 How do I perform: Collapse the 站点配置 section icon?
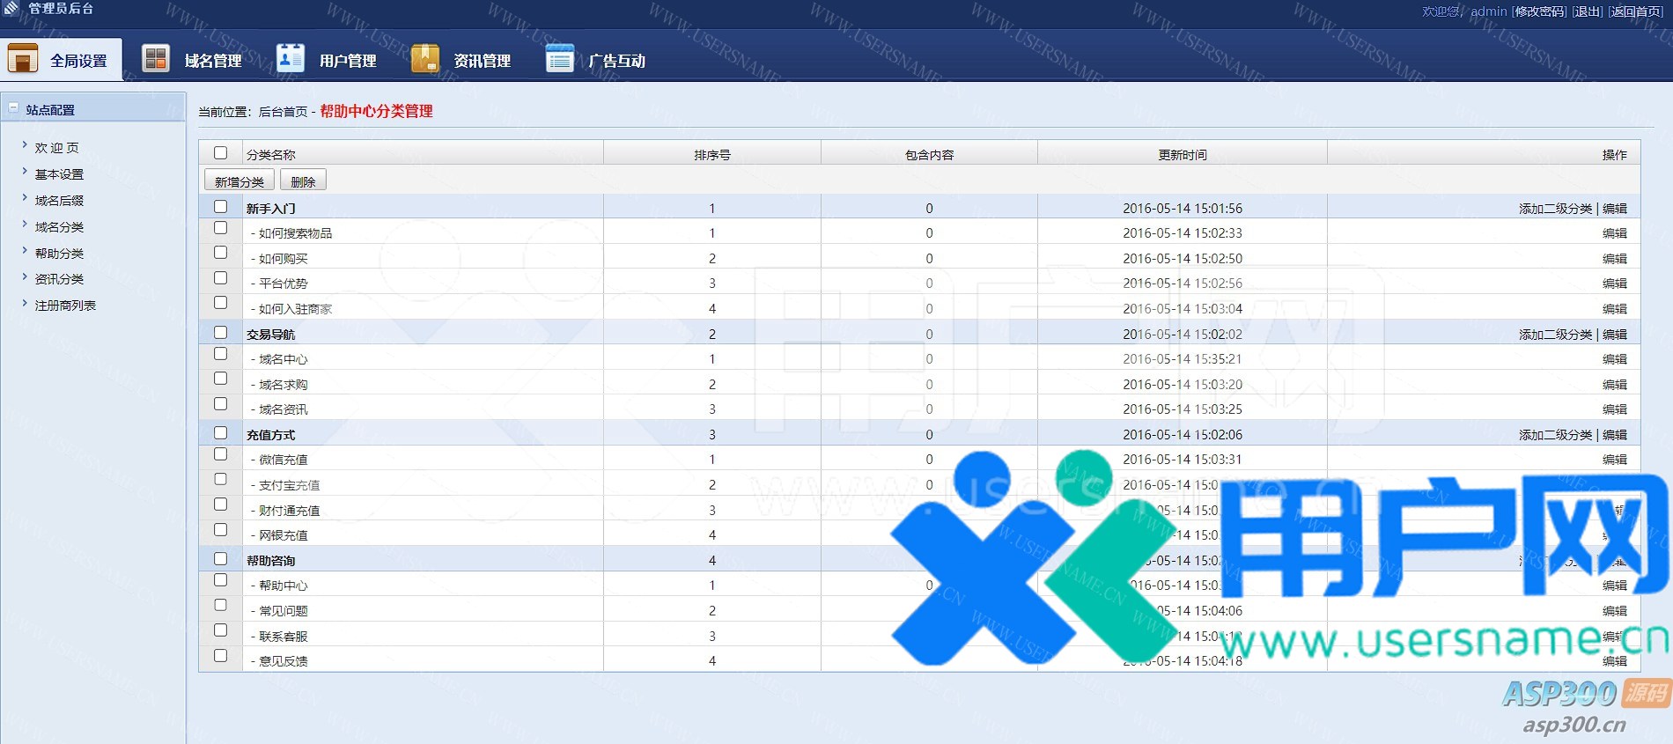tap(13, 108)
